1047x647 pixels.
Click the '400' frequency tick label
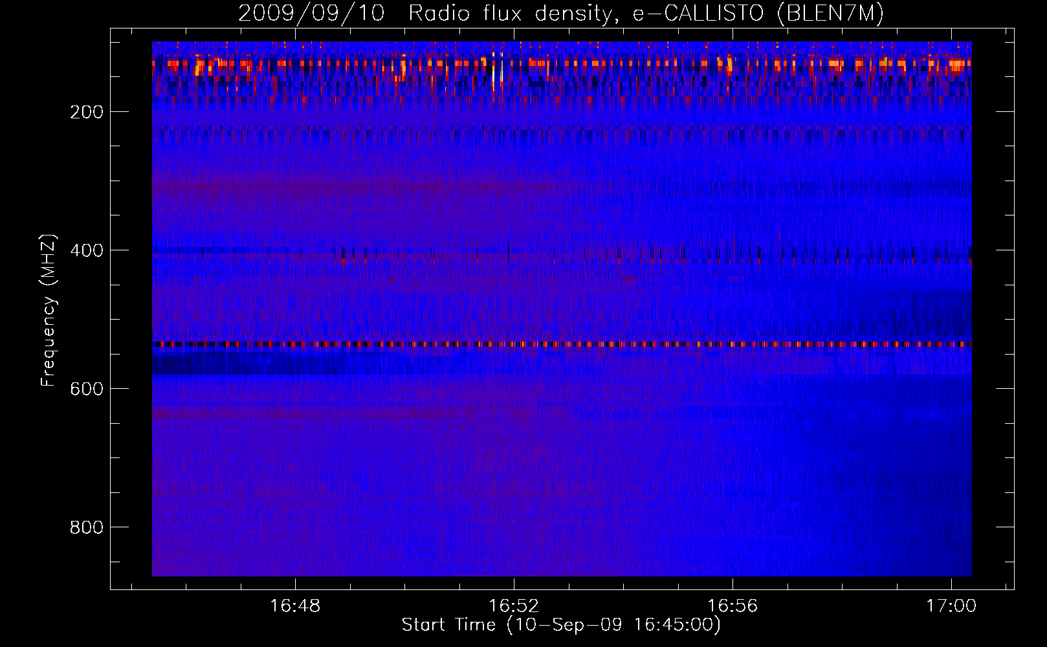pyautogui.click(x=87, y=250)
